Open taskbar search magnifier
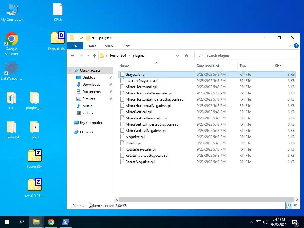Image resolution: width=304 pixels, height=228 pixels. pos(21,222)
